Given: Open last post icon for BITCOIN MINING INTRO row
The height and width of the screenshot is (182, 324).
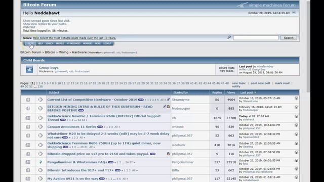Looking at the screenshot, I should (x=296, y=107).
